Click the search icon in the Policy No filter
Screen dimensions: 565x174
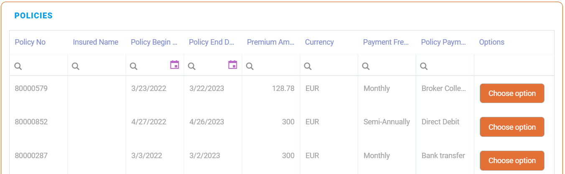tap(18, 66)
